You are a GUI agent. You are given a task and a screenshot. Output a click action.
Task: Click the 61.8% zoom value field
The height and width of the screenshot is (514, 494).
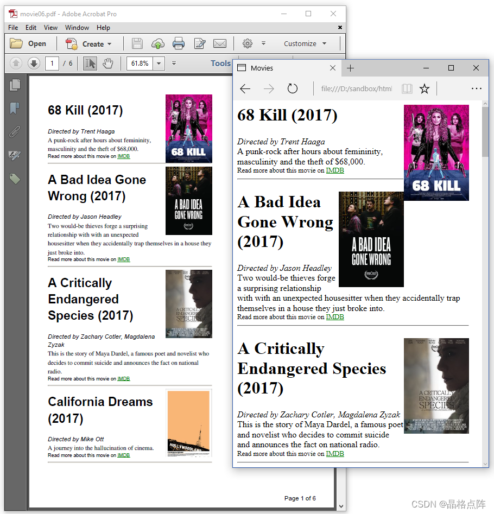140,64
